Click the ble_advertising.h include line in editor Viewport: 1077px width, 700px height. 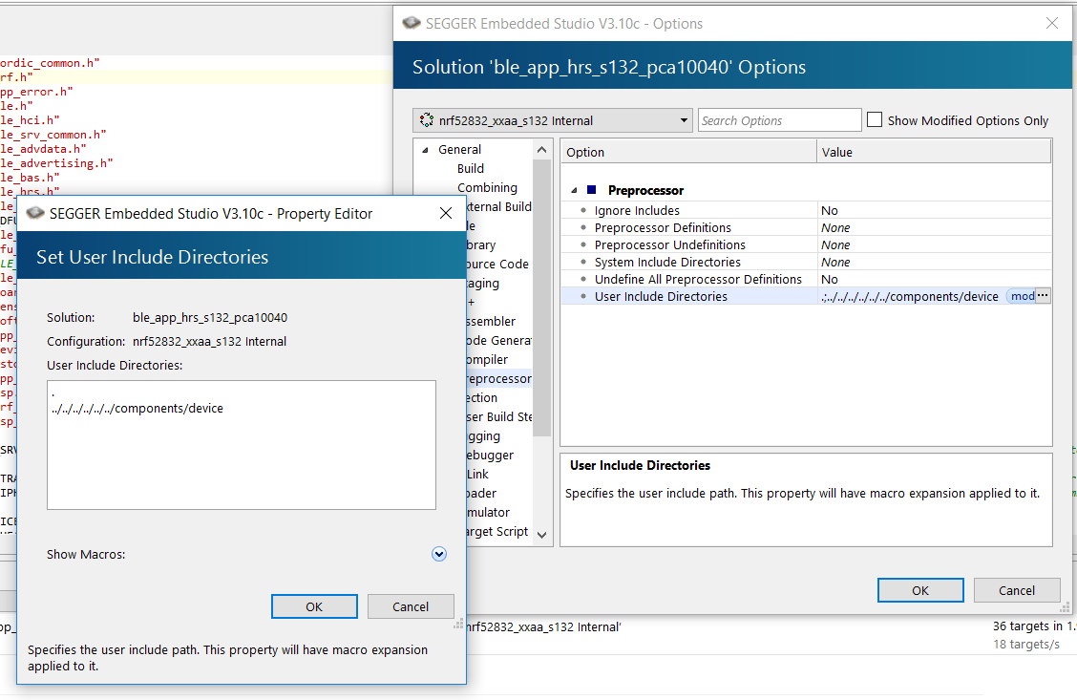coord(56,162)
